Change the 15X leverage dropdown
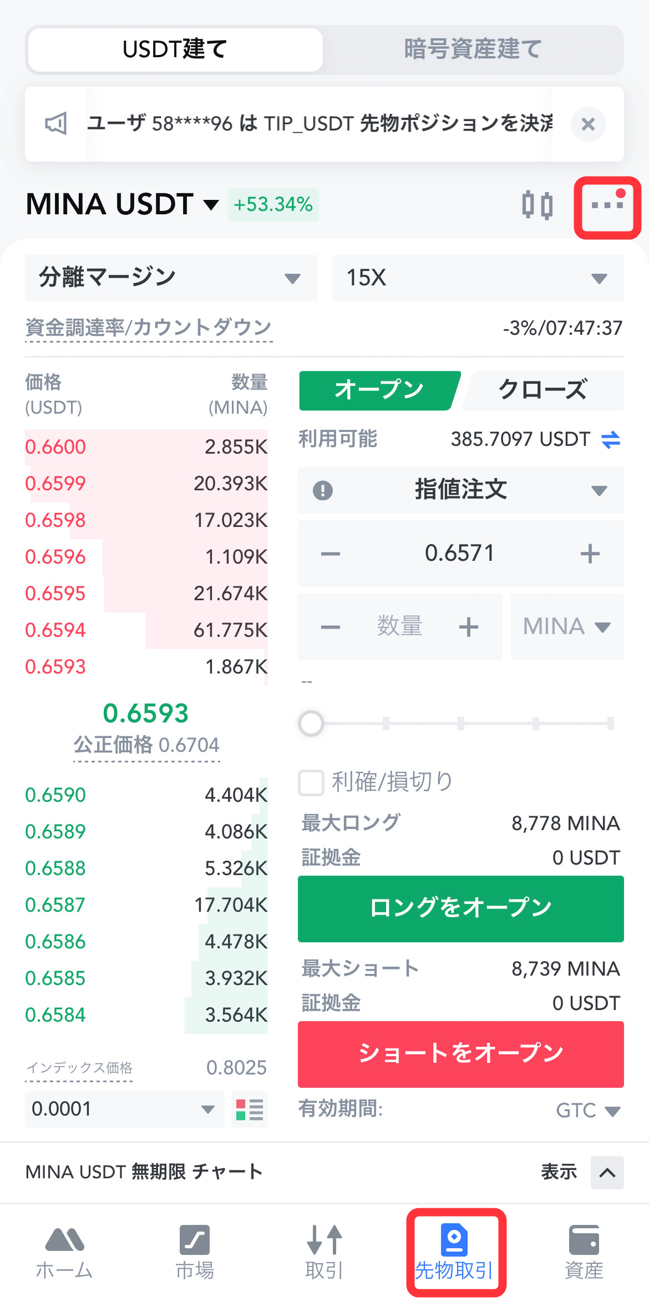 (x=478, y=278)
